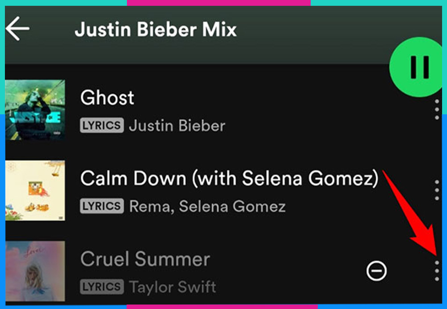Screen dimensions: 447x309
Task: Unhide Cruel Summer using the minus icon
Action: pos(376,271)
